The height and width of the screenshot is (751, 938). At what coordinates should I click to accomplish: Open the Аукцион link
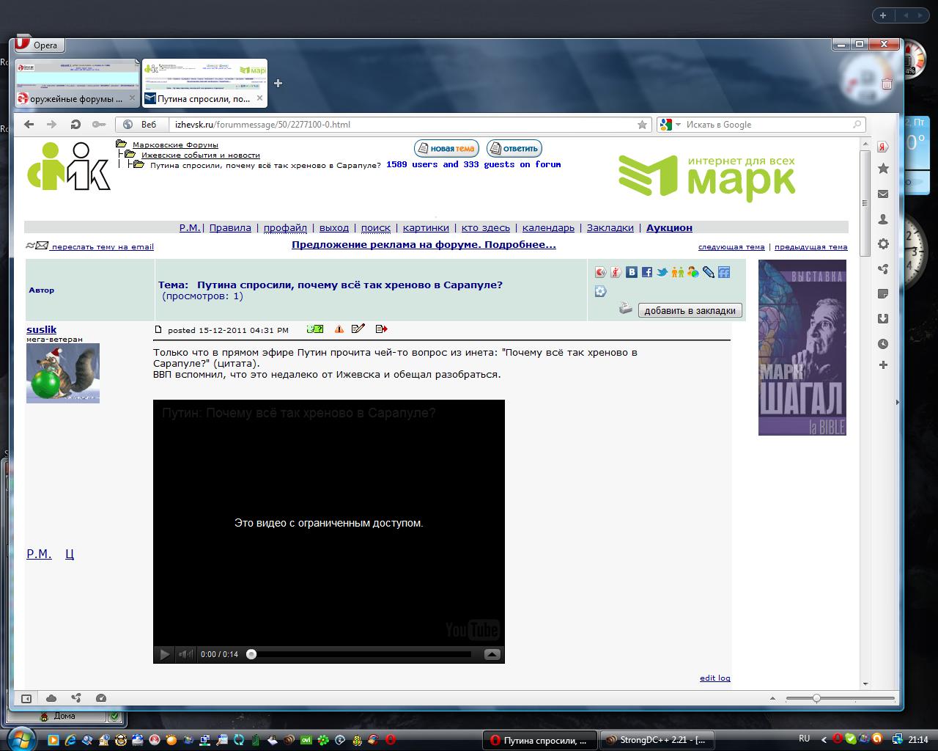tap(669, 228)
